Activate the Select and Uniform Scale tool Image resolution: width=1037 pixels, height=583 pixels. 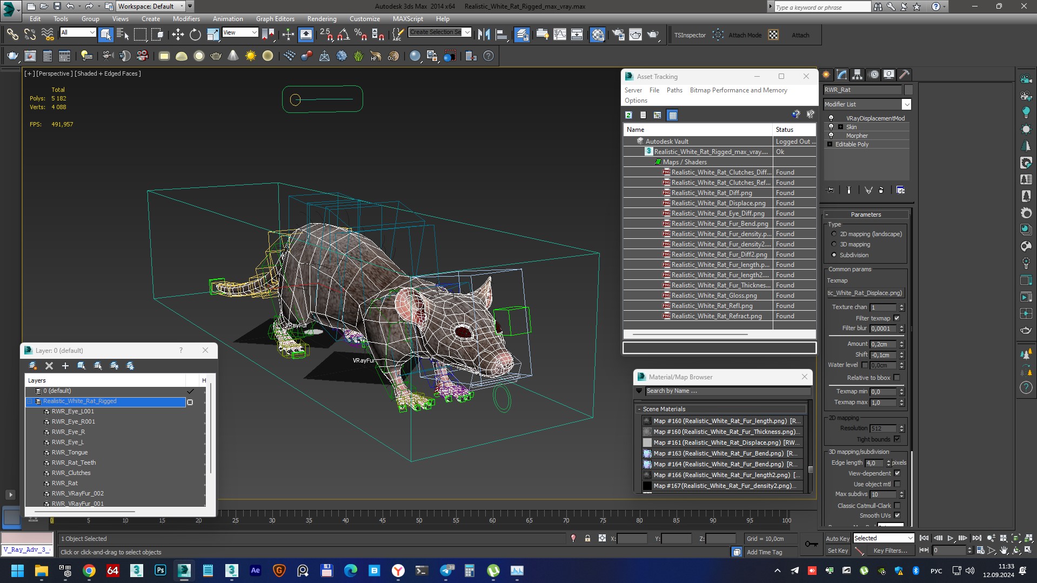[x=213, y=35]
